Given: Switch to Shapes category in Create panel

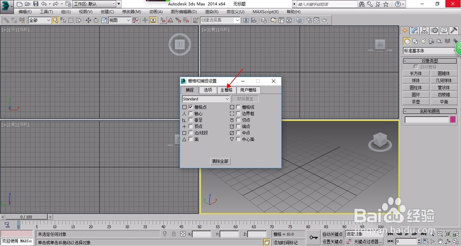Looking at the screenshot, I should point(415,41).
